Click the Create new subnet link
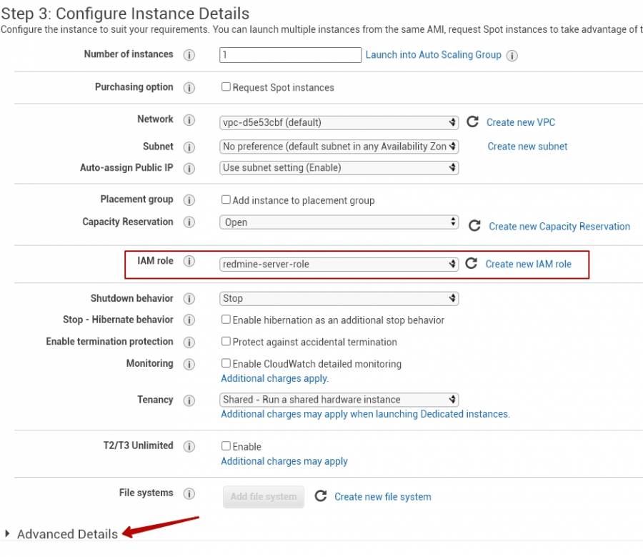The width and height of the screenshot is (643, 557). click(527, 147)
